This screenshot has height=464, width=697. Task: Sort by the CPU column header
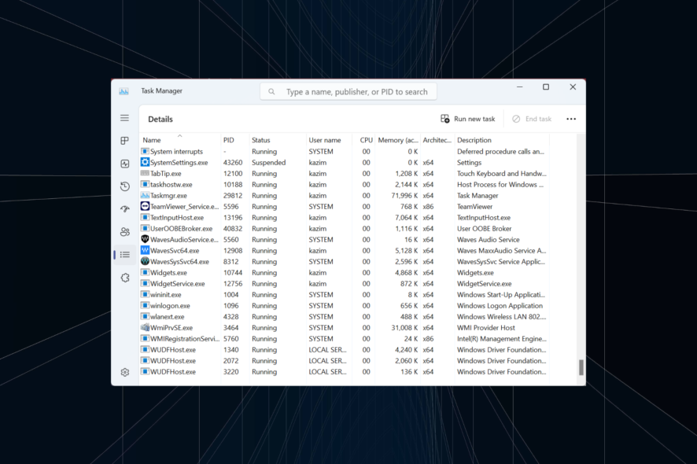tap(365, 139)
